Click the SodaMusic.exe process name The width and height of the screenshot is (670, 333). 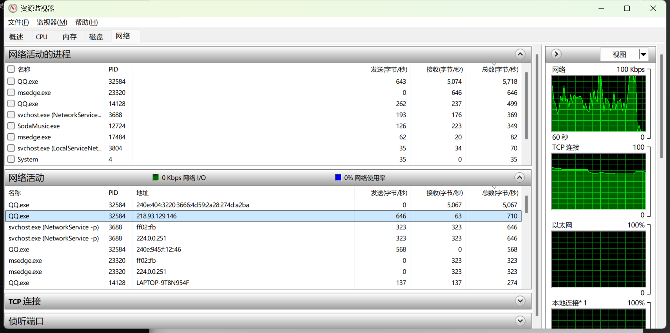coord(39,126)
